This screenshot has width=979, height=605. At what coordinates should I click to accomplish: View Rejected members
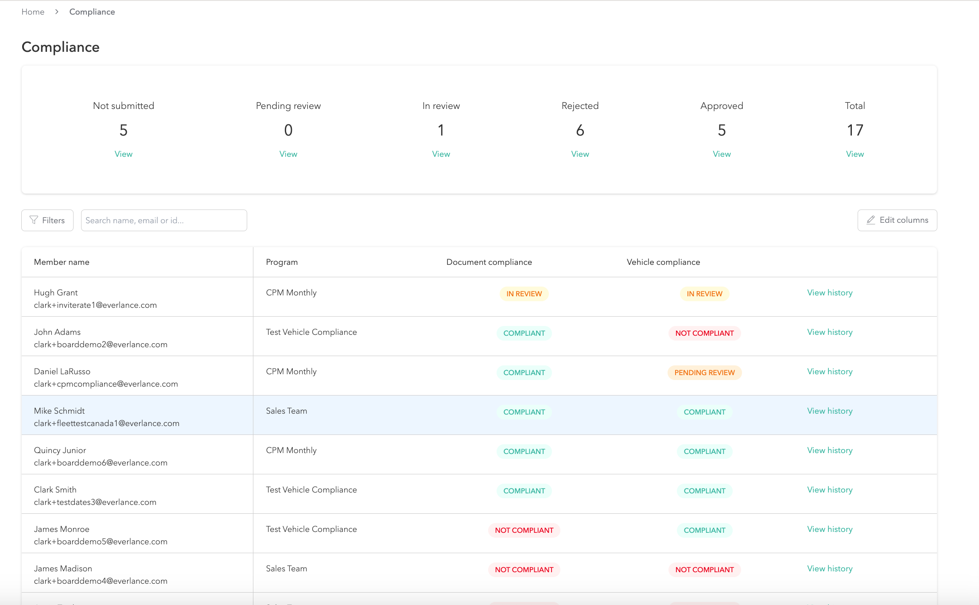580,154
